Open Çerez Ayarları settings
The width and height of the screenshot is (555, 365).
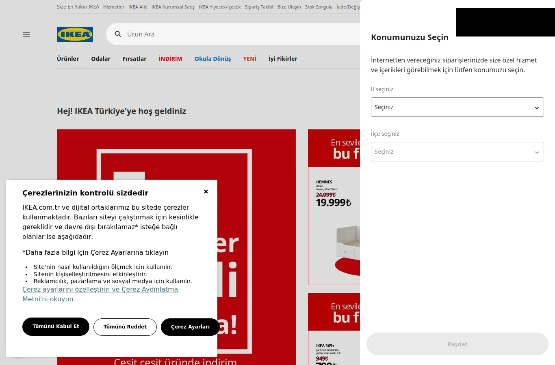click(190, 327)
